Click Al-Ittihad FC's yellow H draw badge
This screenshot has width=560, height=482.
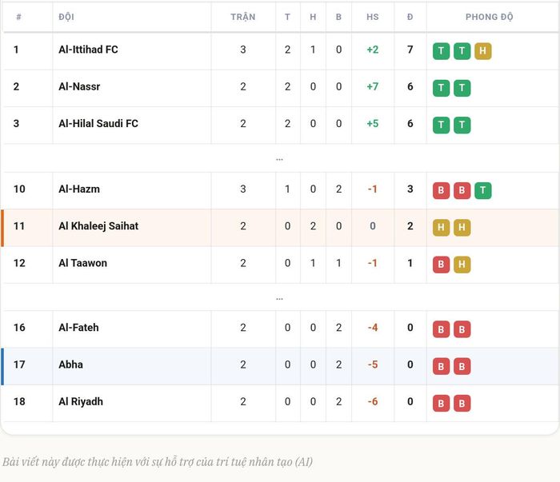tap(483, 50)
